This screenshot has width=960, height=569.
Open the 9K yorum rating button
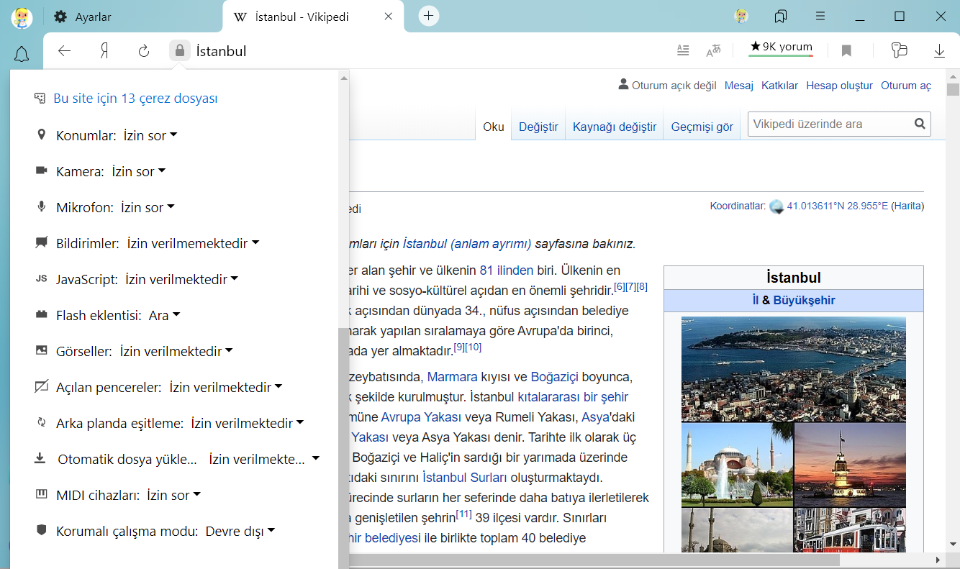coord(781,47)
